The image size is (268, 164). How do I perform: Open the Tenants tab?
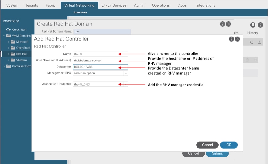coord(31,5)
